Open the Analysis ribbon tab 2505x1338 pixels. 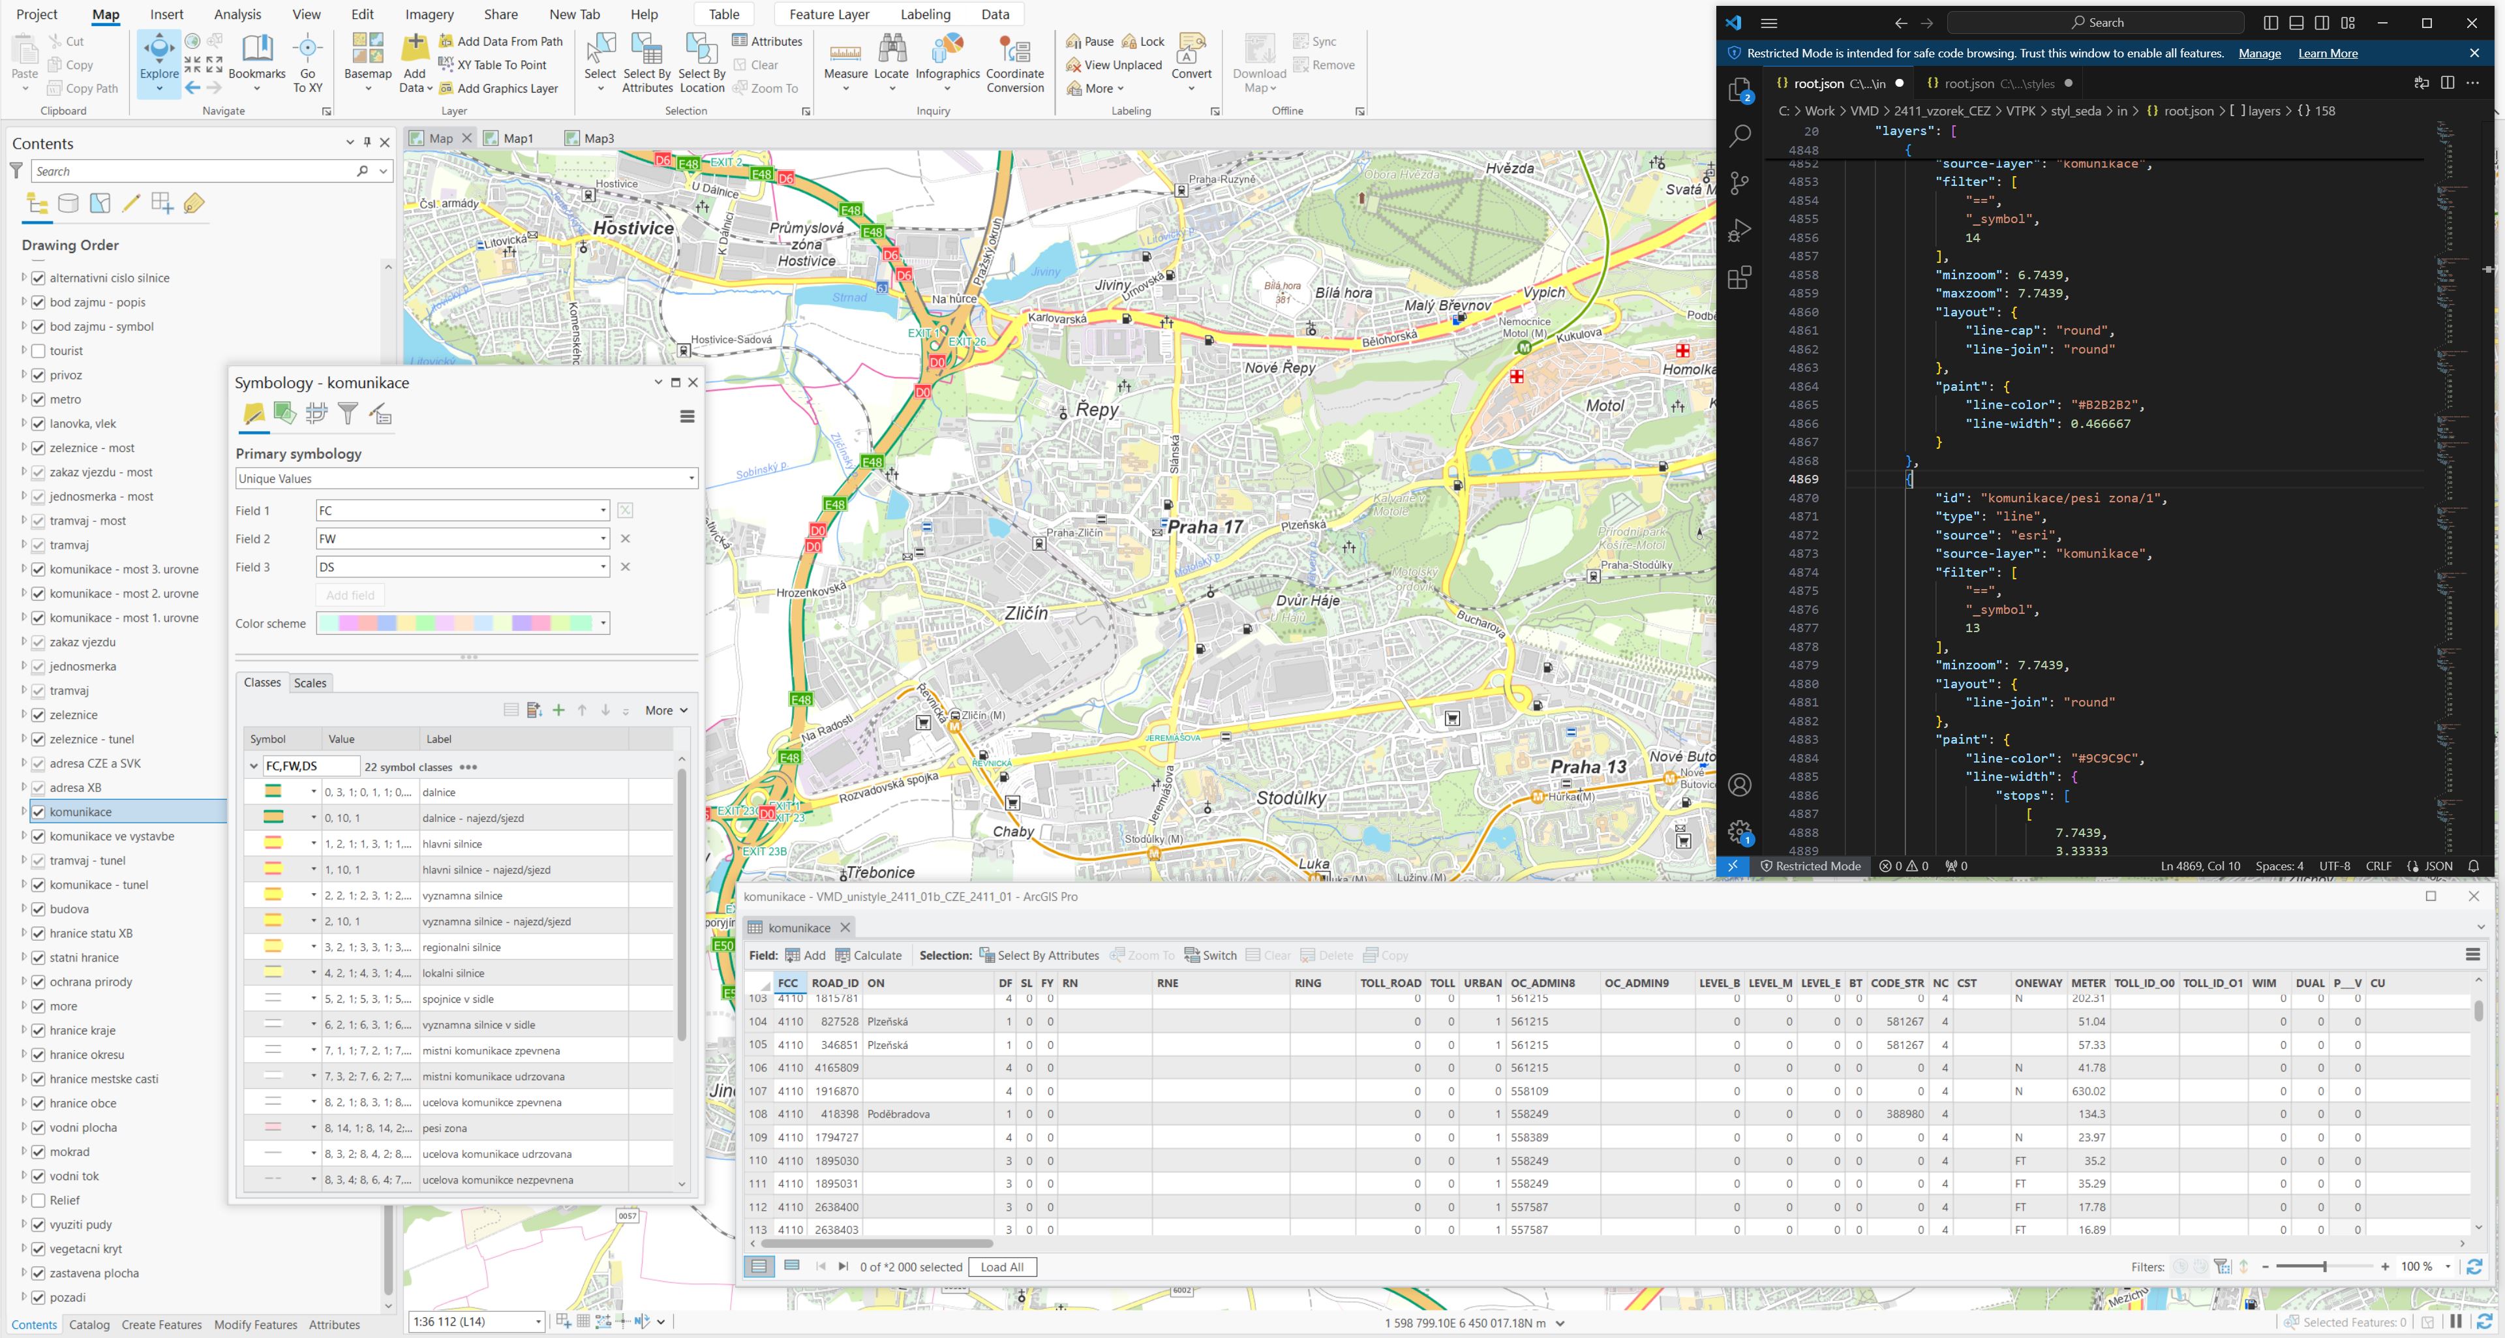point(237,14)
